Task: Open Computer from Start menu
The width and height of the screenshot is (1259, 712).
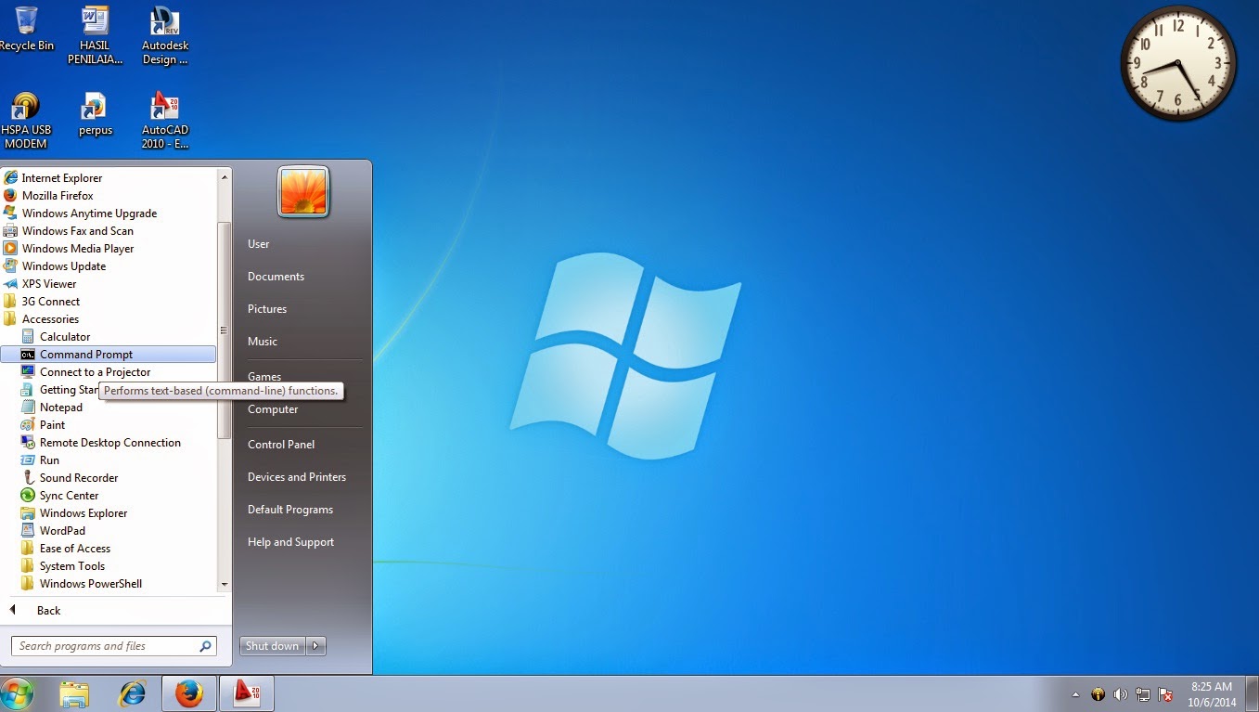Action: point(273,409)
